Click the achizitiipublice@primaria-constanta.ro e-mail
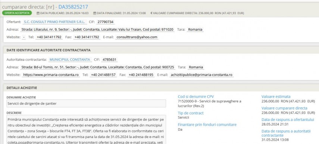Viewport: 319px width, 144px height. coord(201,75)
